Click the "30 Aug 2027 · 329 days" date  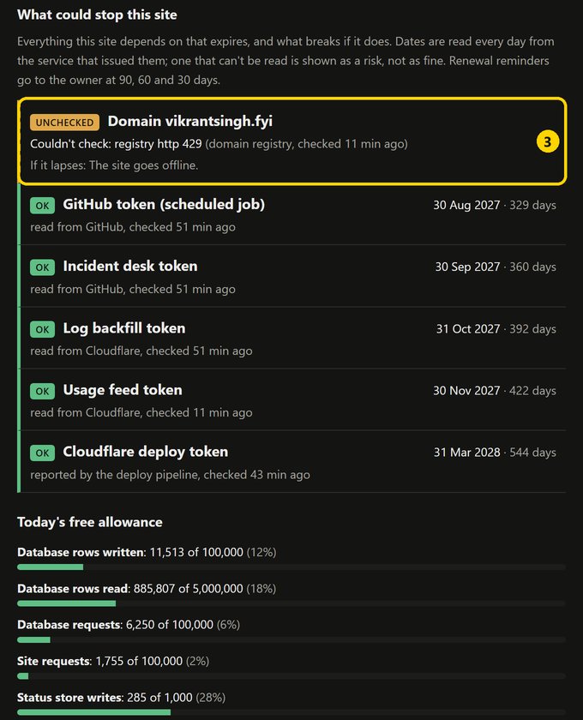click(495, 205)
